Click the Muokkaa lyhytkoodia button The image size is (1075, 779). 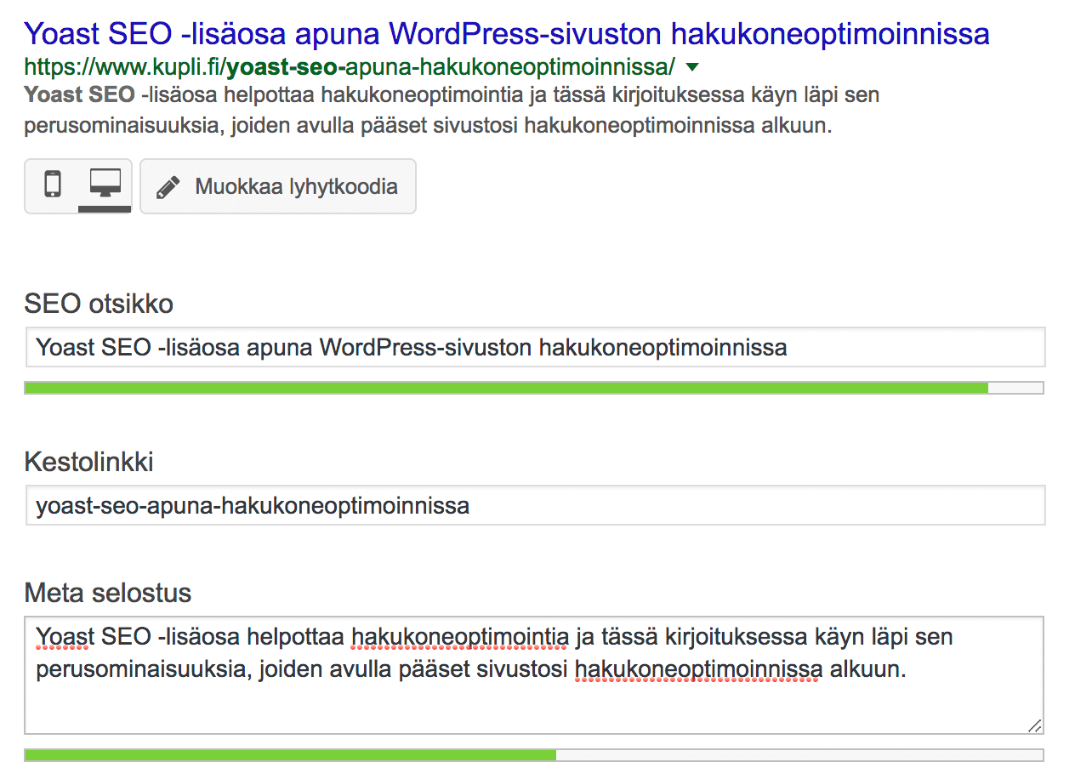point(278,186)
